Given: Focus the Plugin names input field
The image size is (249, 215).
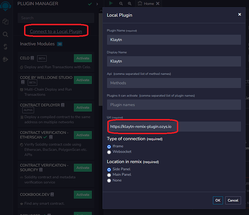Looking at the screenshot, I should coord(174,104).
